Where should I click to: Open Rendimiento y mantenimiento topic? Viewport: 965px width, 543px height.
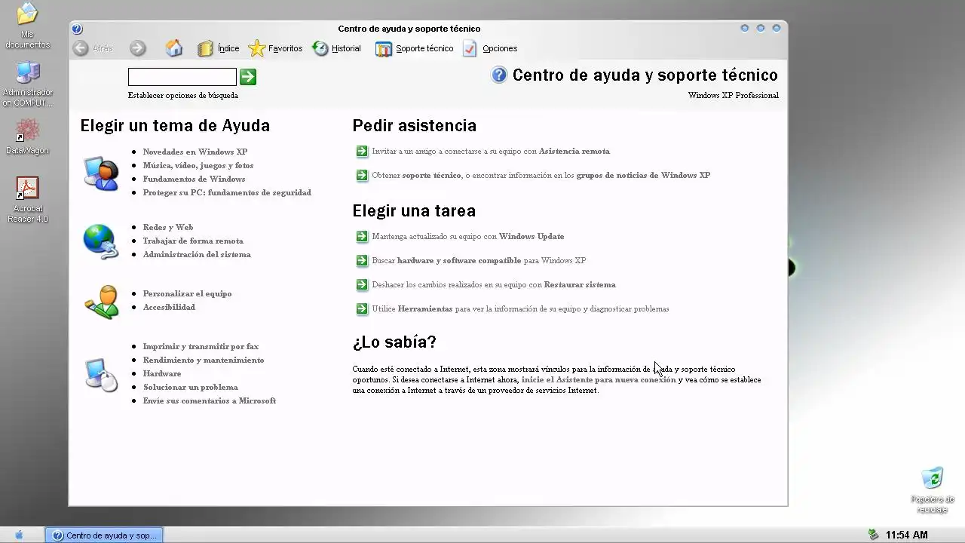click(x=204, y=360)
